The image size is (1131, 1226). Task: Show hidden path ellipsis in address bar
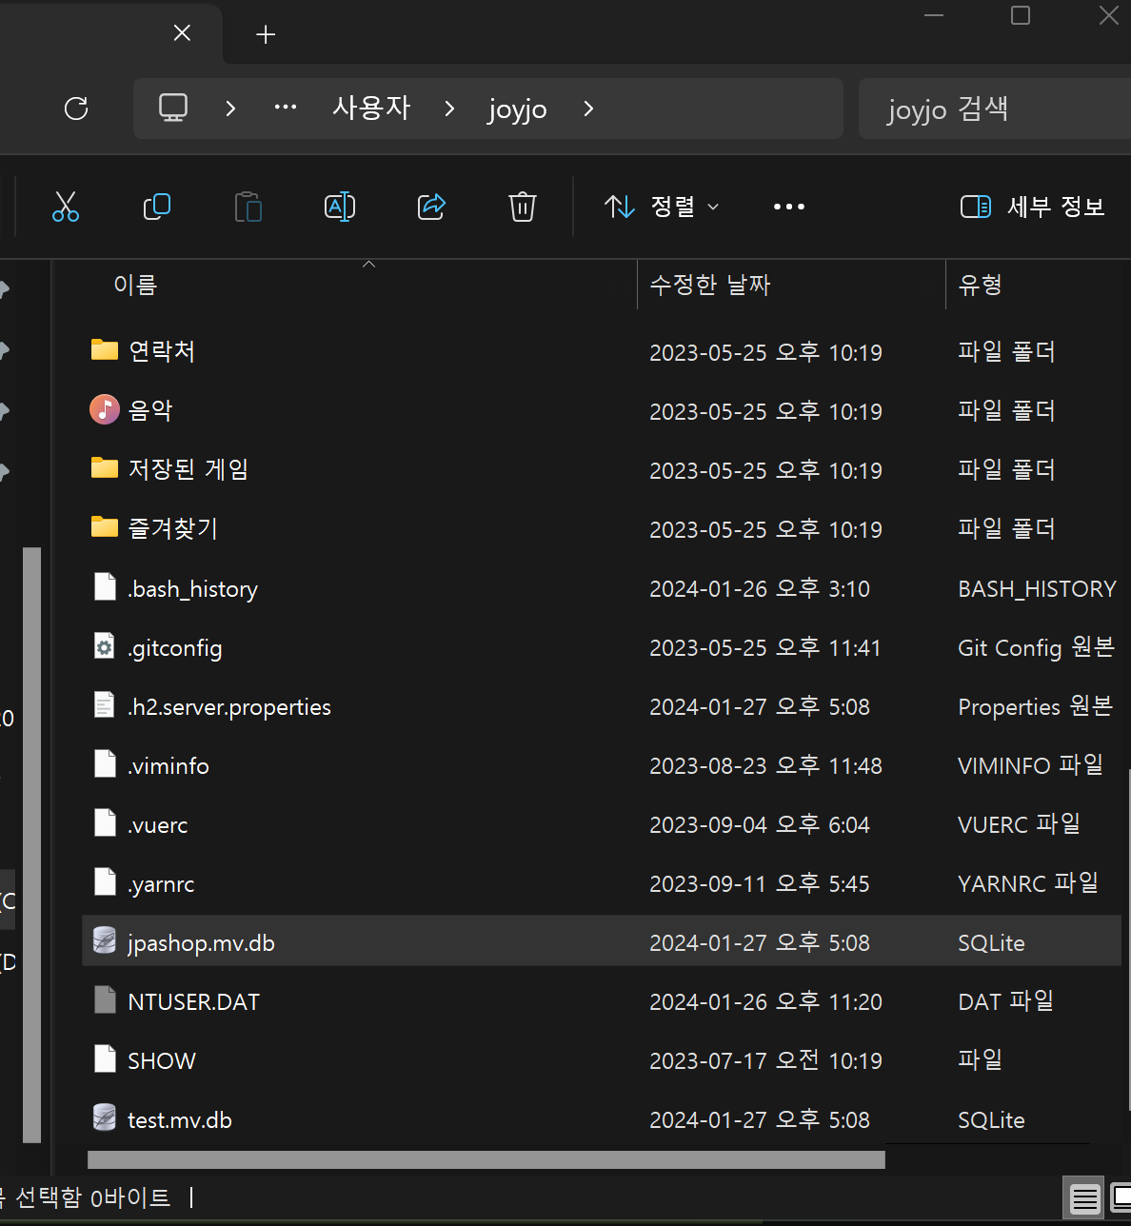(x=286, y=109)
